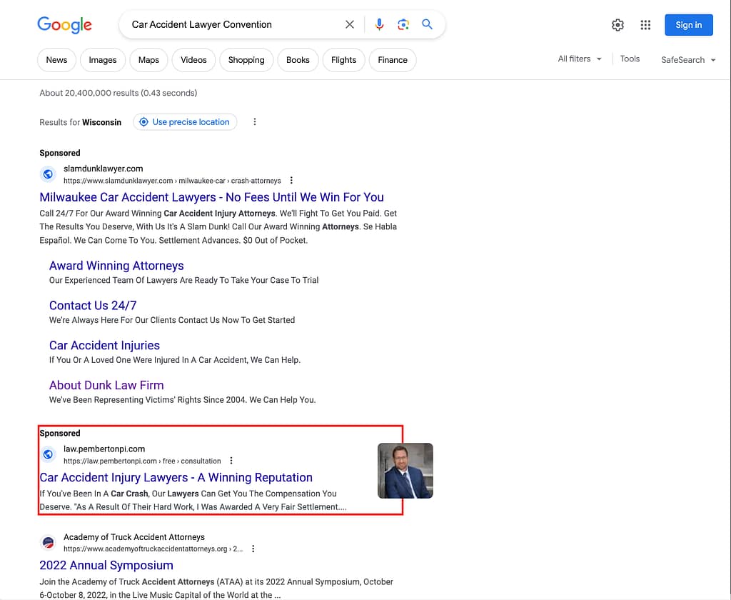Open Milwaukee Car Accident Lawyers ad link

coord(211,197)
